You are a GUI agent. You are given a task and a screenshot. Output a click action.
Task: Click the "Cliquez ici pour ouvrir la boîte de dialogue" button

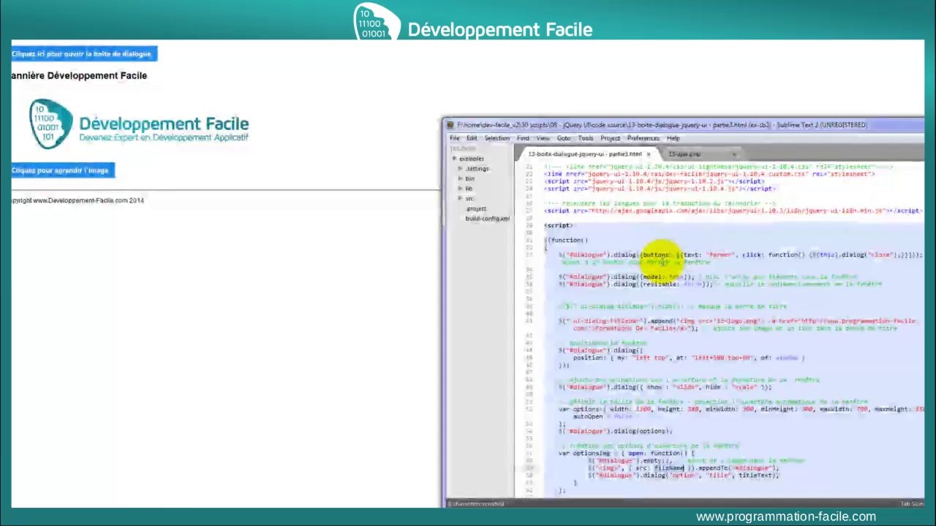[83, 53]
